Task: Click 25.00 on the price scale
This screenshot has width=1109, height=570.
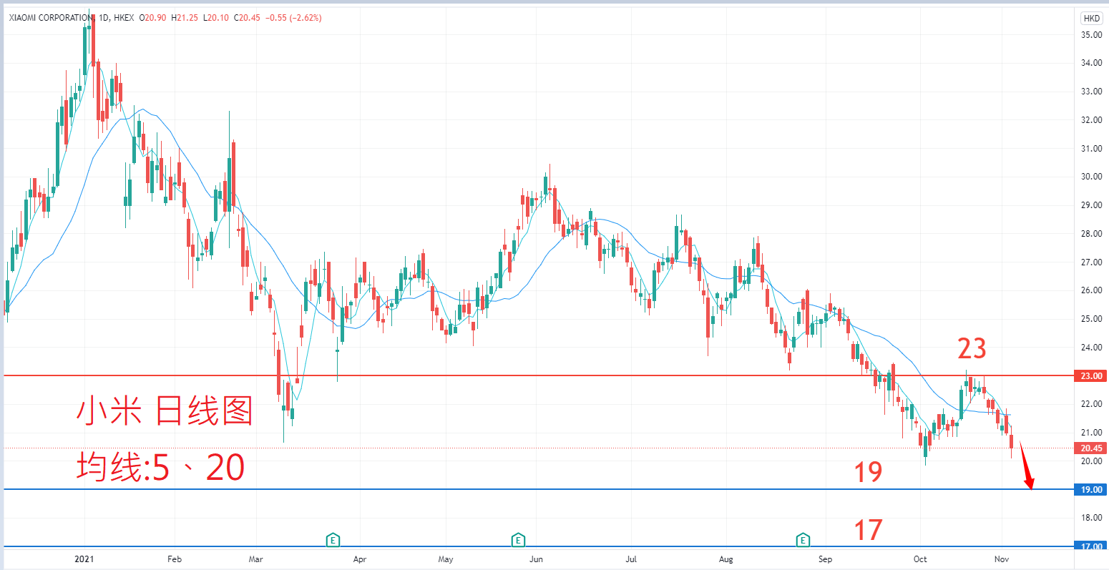Action: [1091, 319]
